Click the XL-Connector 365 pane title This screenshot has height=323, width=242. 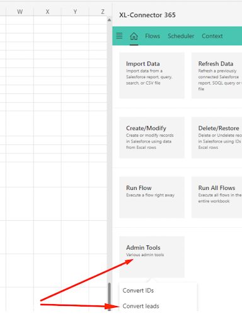tap(147, 15)
